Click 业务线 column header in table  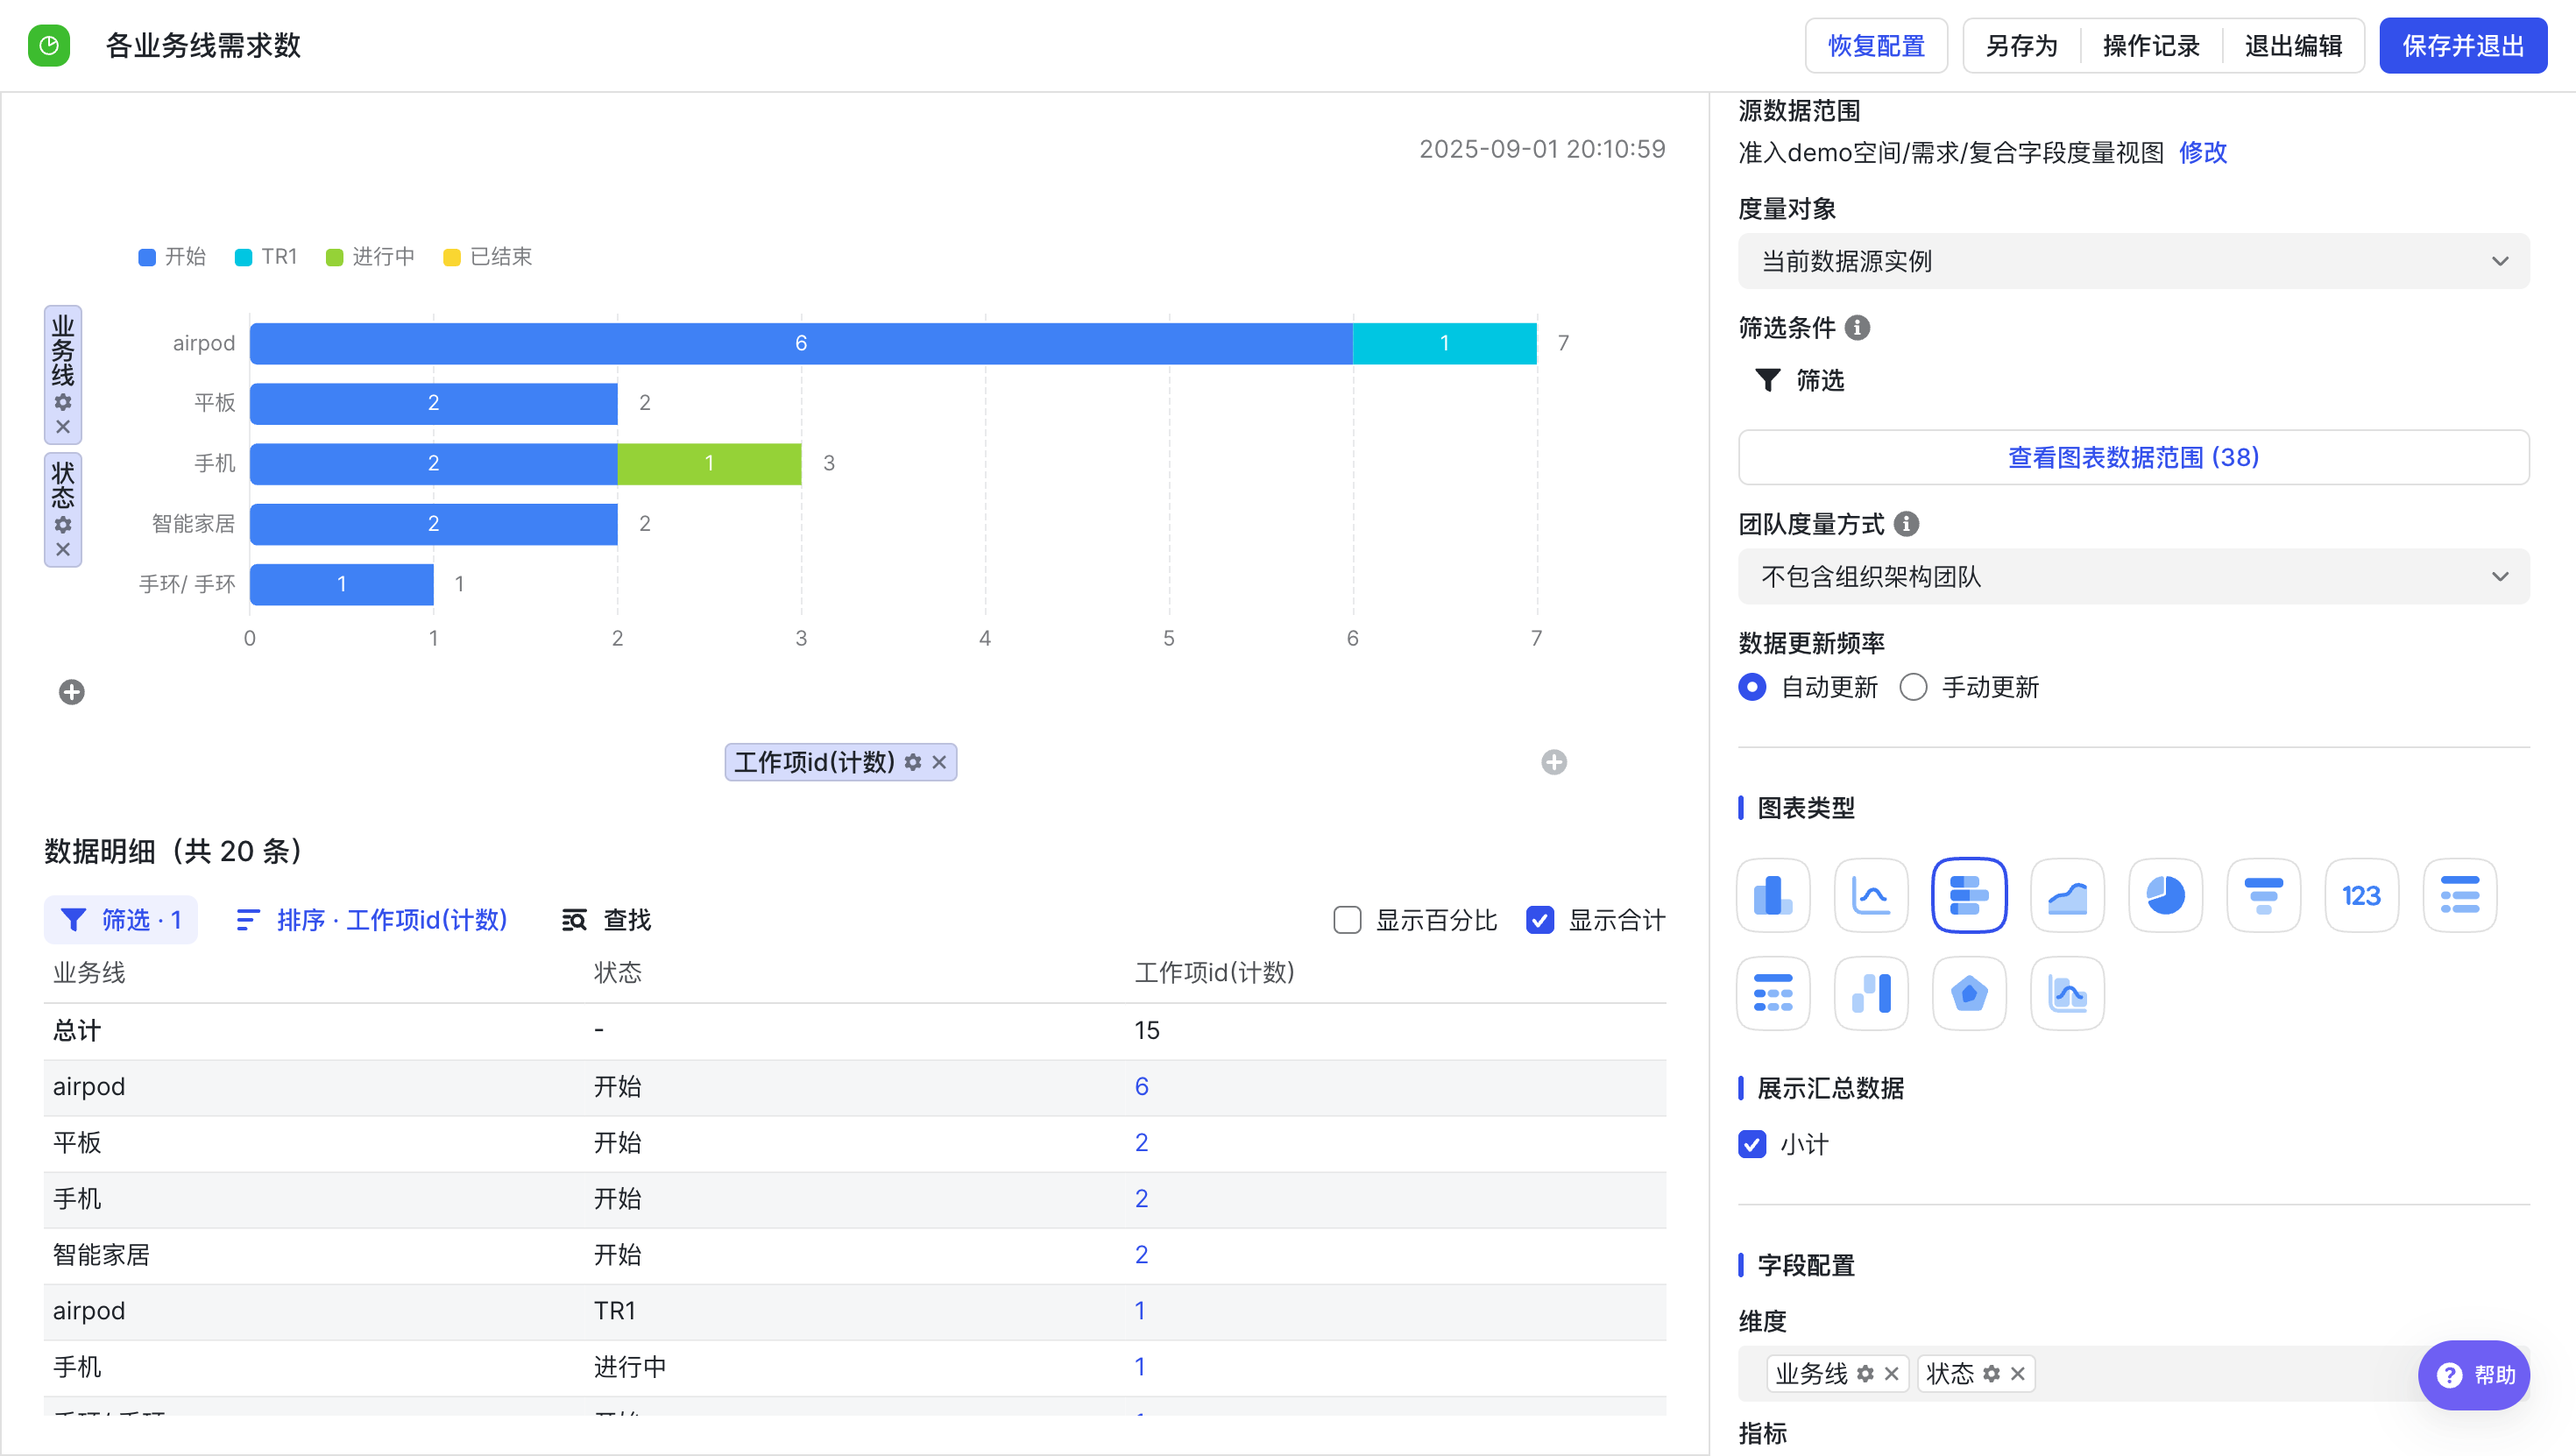coord(89,972)
